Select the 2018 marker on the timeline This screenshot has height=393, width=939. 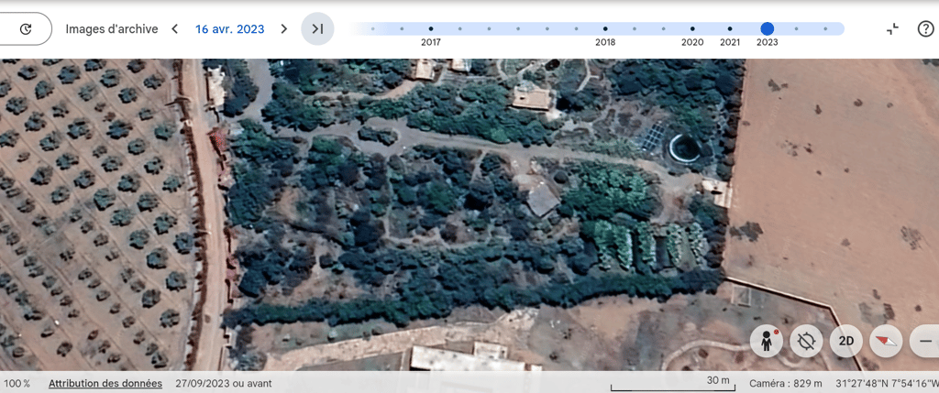[x=605, y=28]
